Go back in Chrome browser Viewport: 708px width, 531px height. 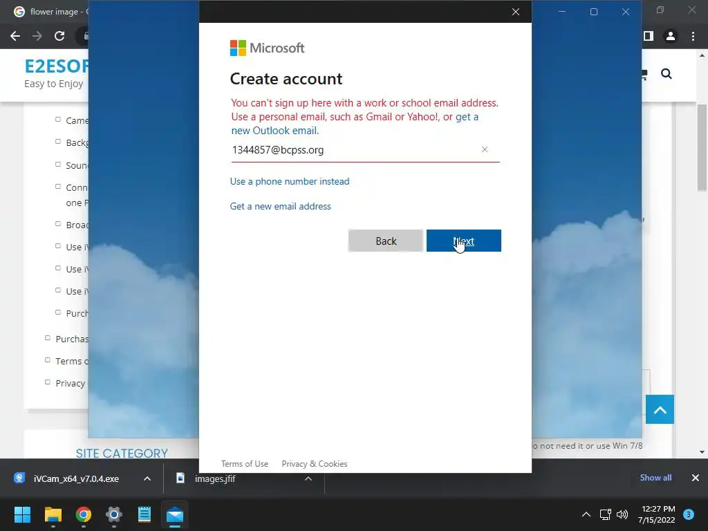[15, 36]
